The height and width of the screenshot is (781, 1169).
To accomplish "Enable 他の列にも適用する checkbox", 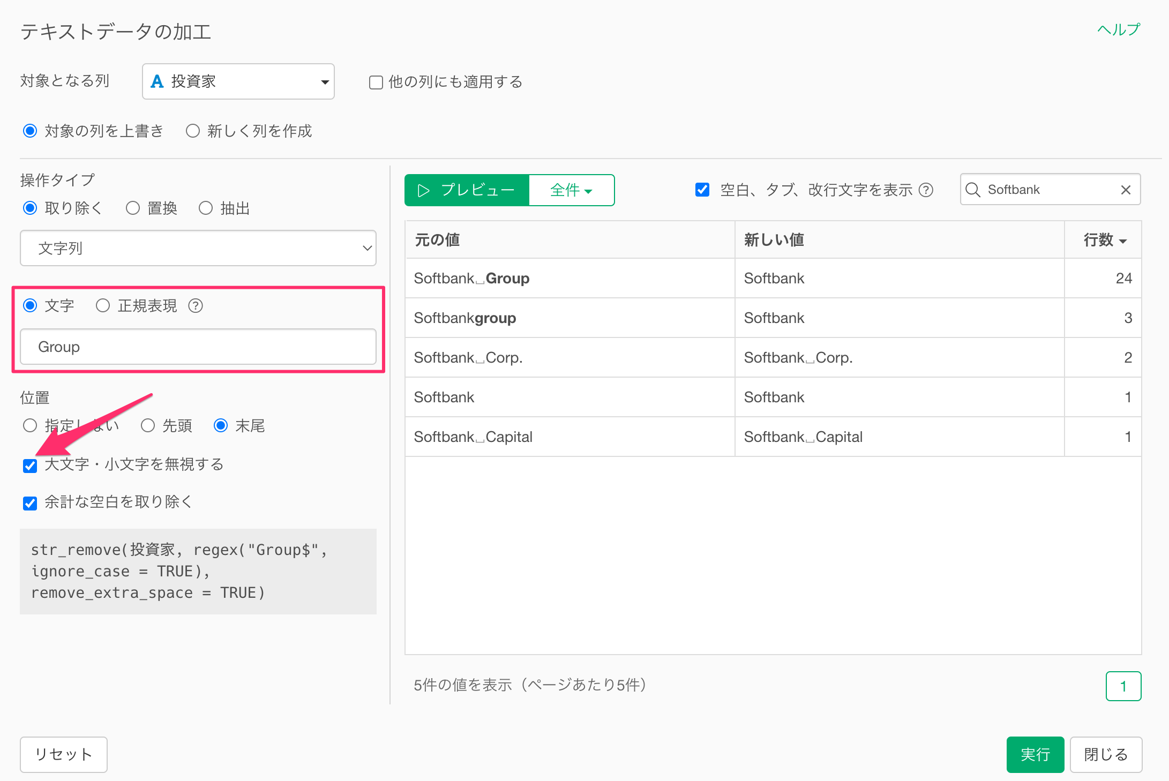I will 376,82.
